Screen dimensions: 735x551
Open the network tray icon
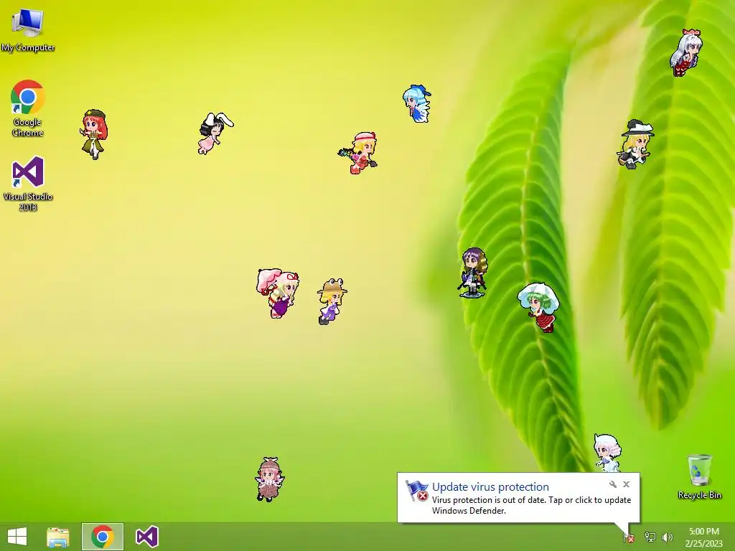(x=650, y=537)
